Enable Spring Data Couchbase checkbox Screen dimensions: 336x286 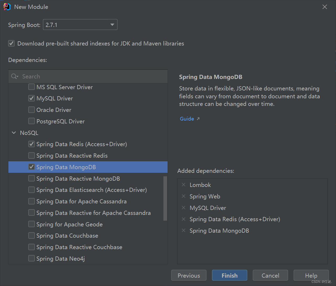31,236
